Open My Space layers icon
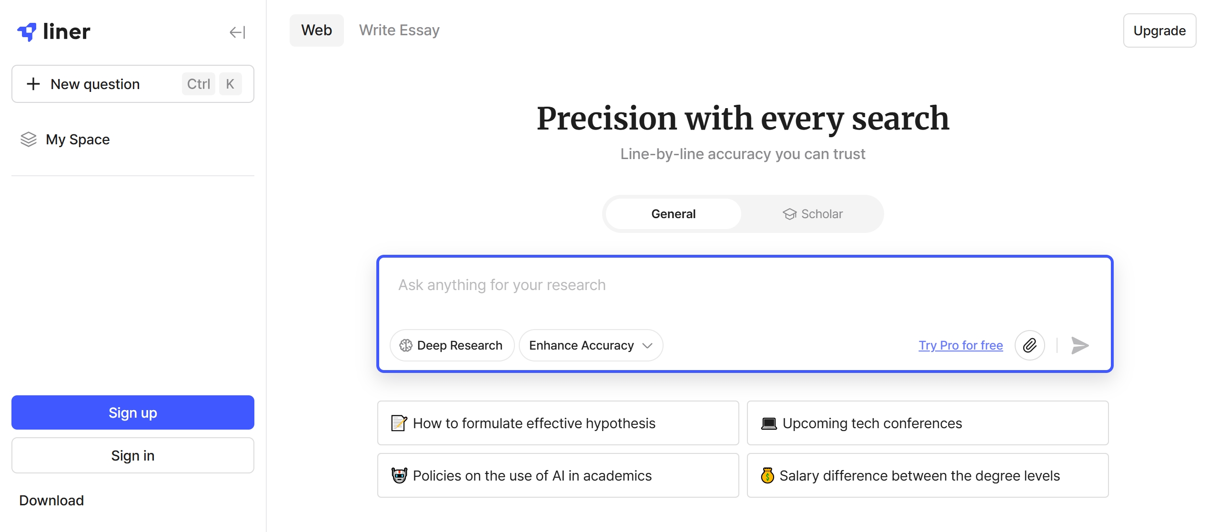The height and width of the screenshot is (532, 1219). [29, 139]
